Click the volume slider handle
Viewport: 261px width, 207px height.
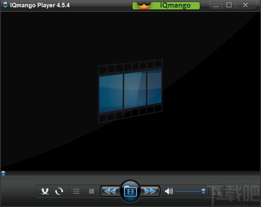pos(203,191)
